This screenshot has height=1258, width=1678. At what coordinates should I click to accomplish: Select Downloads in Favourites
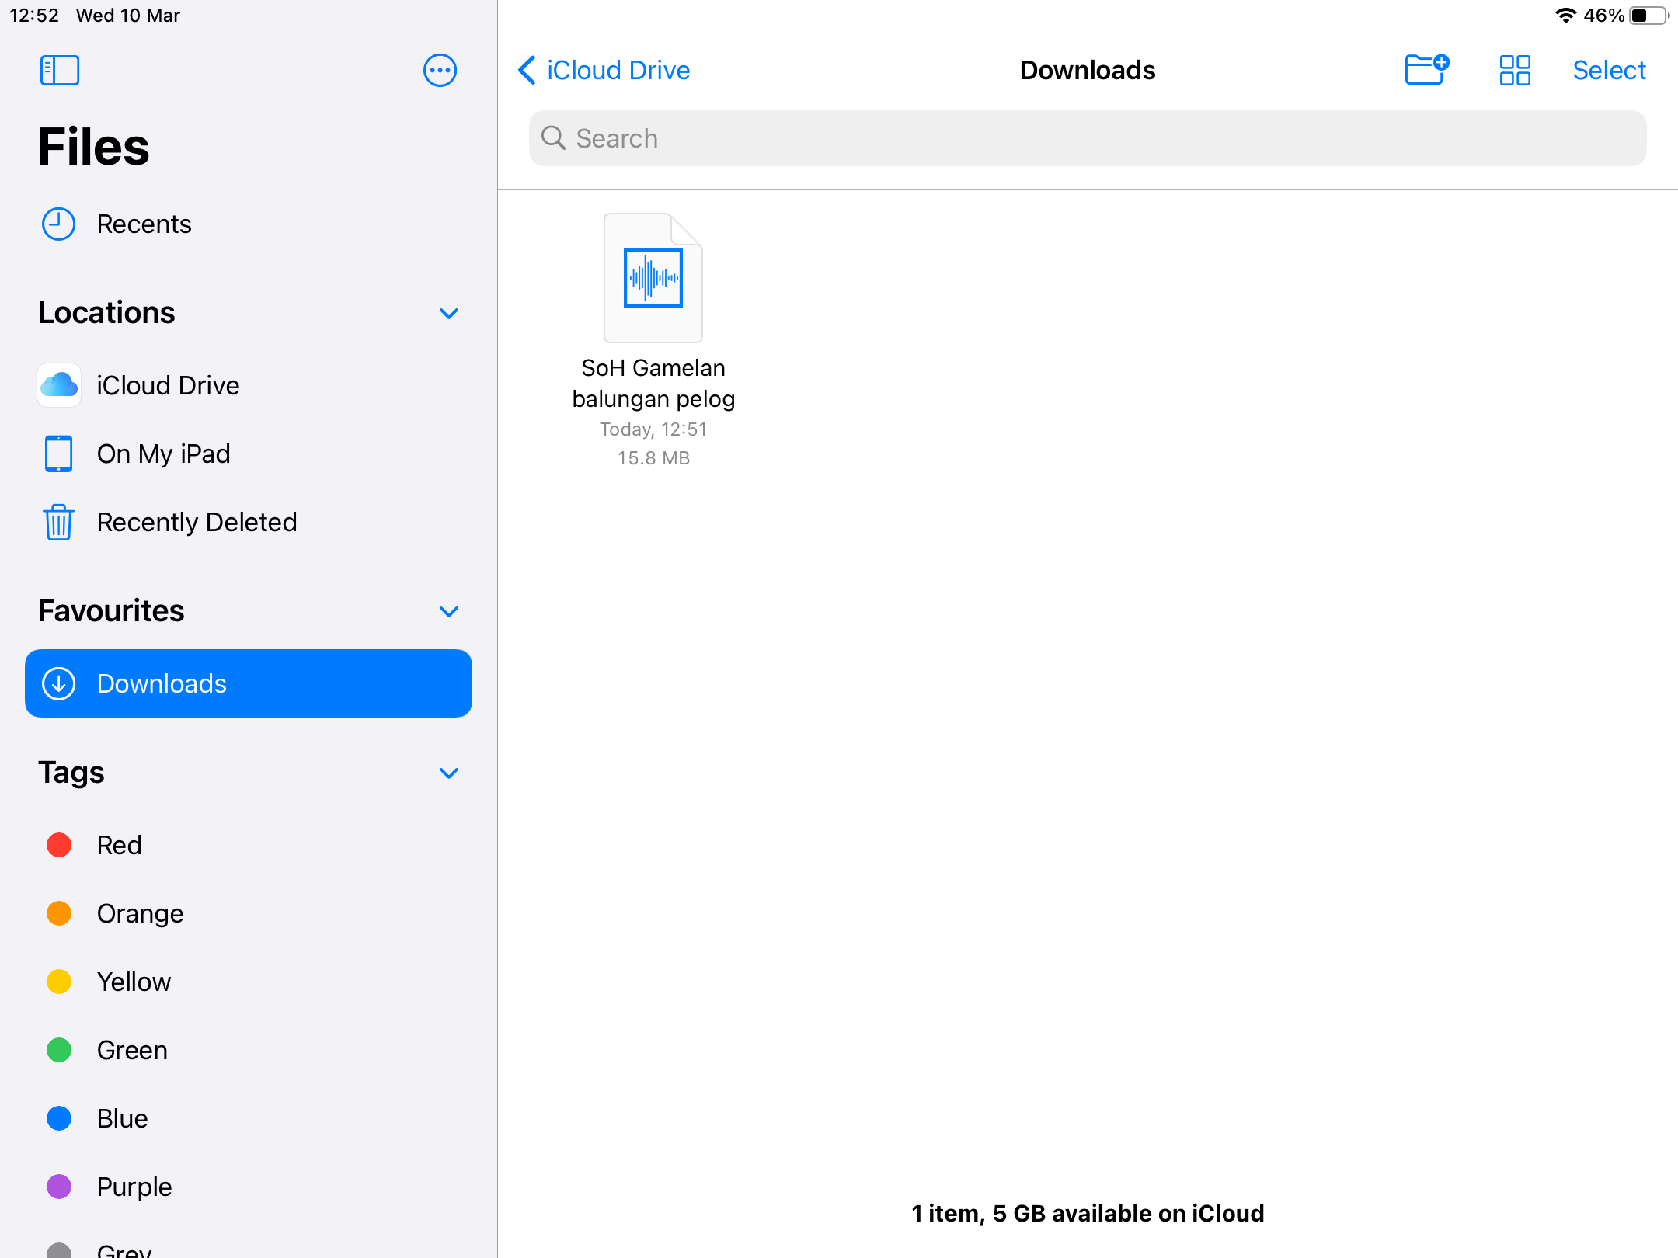tap(249, 683)
